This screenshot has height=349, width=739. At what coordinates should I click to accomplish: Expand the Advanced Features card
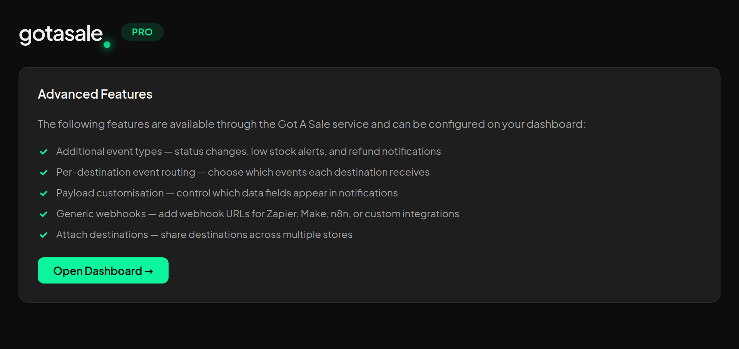pos(369,184)
